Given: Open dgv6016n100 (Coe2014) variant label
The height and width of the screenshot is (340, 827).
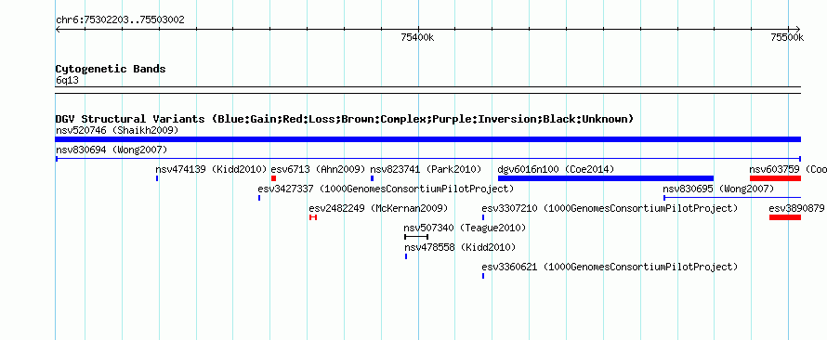Looking at the screenshot, I should pos(556,170).
